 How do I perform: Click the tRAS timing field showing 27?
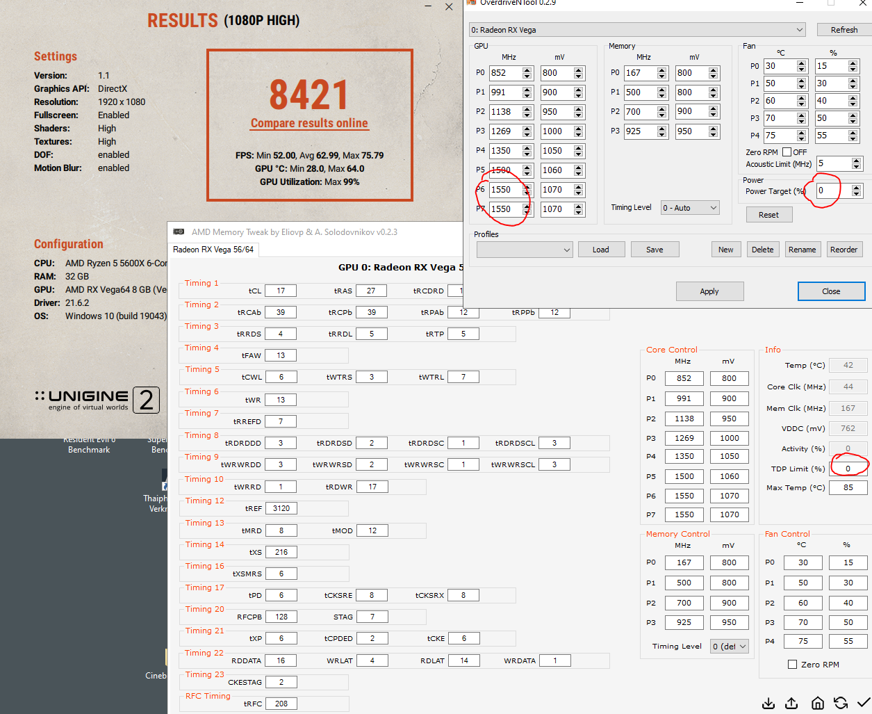pos(371,291)
